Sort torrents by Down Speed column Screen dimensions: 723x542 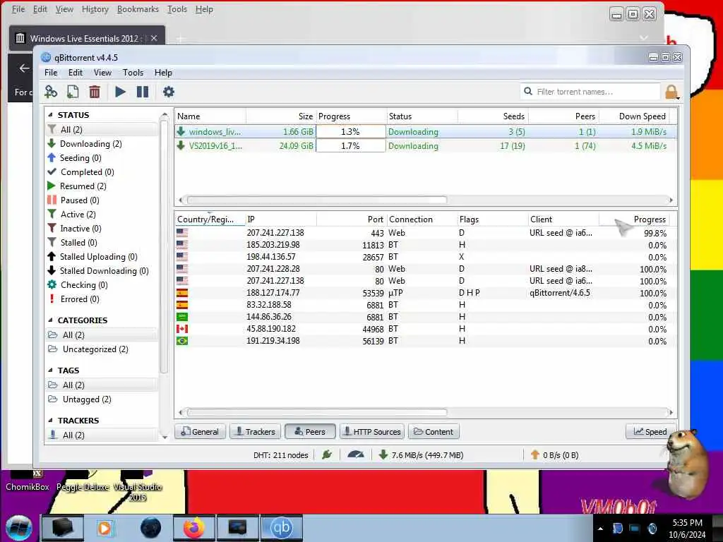[635, 116]
